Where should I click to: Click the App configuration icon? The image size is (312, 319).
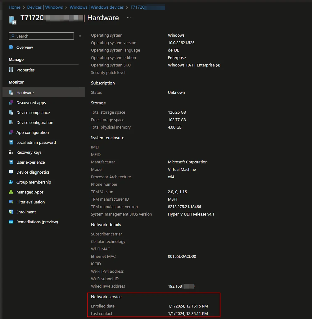point(11,132)
